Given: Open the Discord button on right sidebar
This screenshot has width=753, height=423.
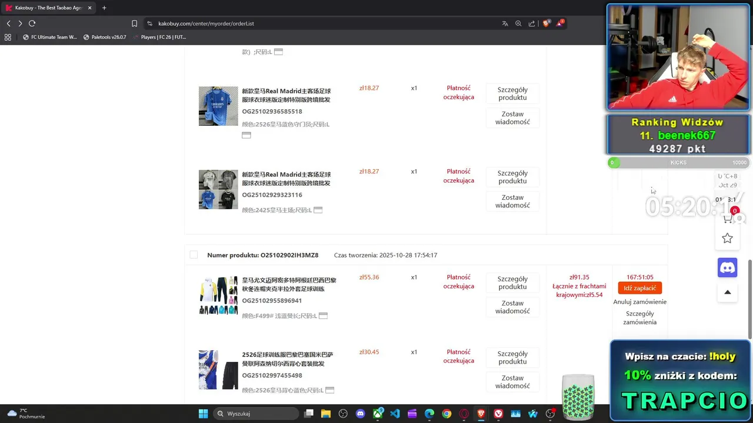Looking at the screenshot, I should pos(728,268).
